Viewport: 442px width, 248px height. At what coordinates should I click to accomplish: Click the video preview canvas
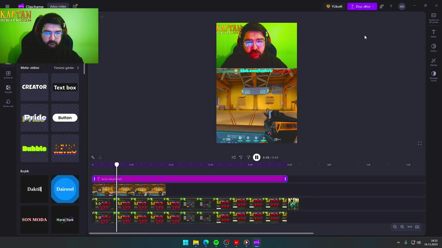point(257,83)
